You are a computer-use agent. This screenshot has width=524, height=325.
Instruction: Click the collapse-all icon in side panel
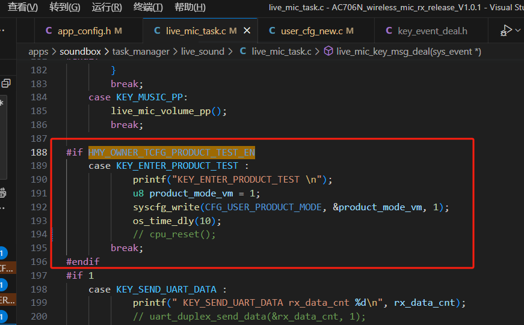(6, 83)
